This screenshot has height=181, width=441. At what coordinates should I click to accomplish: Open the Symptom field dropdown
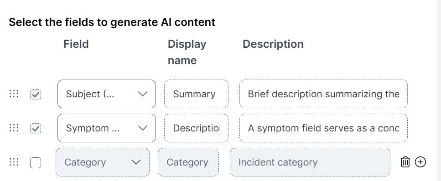[107, 128]
